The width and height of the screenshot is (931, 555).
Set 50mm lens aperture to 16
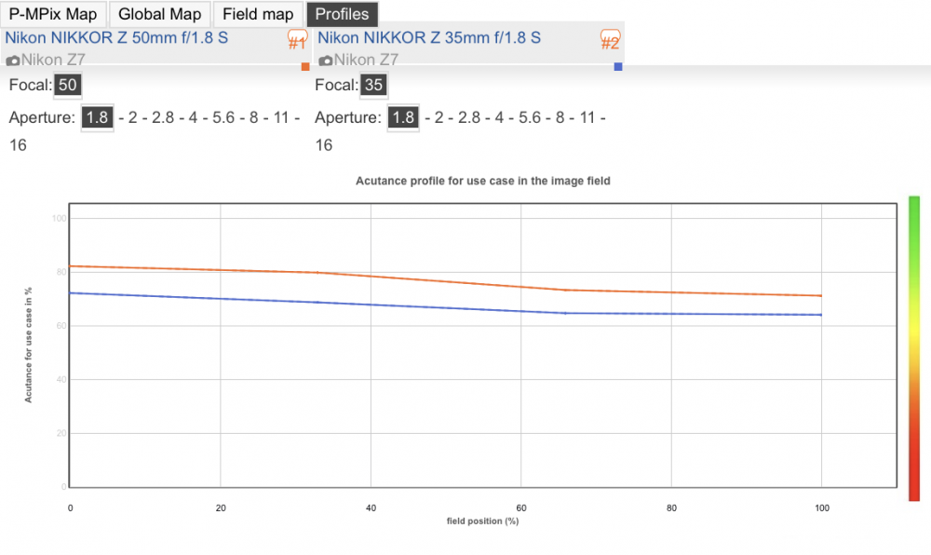[x=18, y=145]
